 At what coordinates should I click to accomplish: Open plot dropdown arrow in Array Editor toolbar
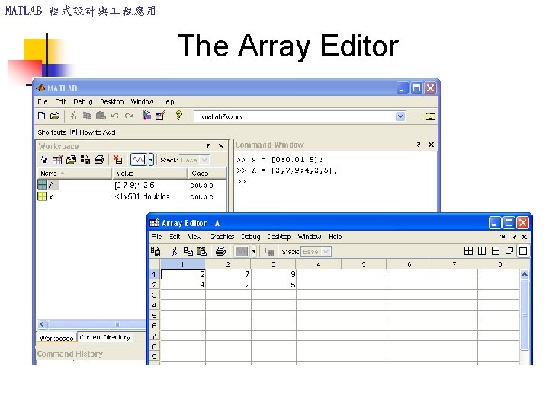pos(254,251)
